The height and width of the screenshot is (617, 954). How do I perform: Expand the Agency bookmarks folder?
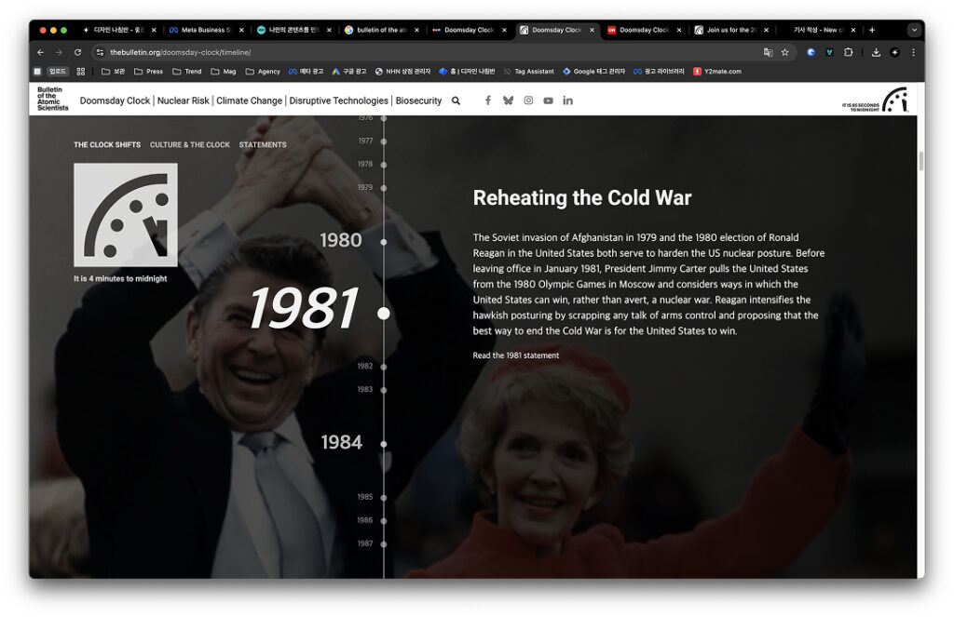(x=263, y=72)
